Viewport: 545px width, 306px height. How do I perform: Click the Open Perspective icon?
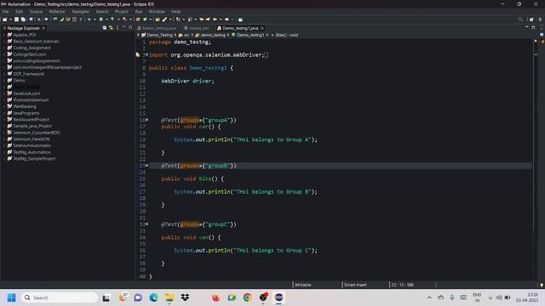coord(531,20)
